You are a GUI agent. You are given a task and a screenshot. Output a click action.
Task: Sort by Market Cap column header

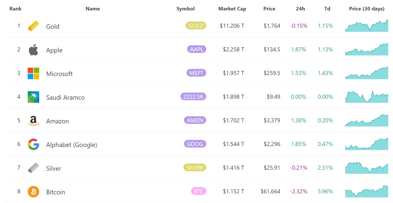tap(232, 9)
